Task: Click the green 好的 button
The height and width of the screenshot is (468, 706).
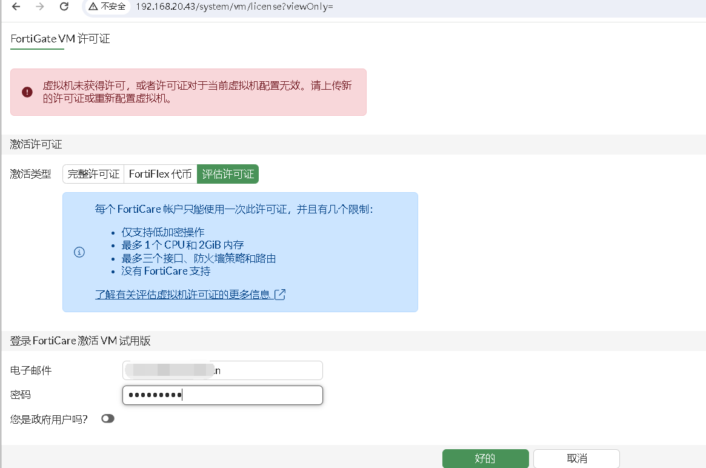Action: 485,458
